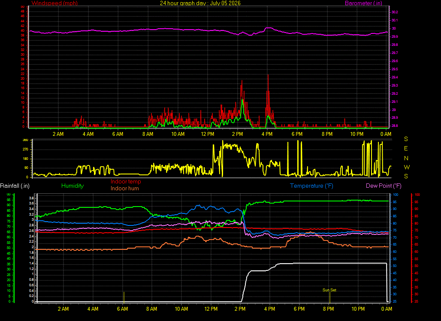
Task: Click the sunrise marker near 6 AM
Action: (124, 297)
